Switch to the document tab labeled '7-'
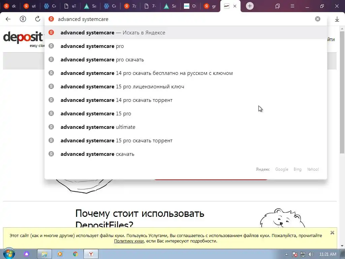345x259 pixels. click(x=150, y=6)
